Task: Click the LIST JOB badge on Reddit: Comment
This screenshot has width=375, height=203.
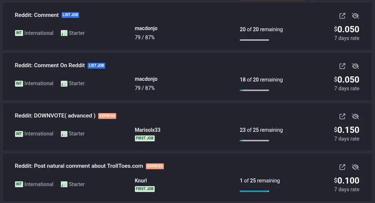Action: [x=70, y=15]
